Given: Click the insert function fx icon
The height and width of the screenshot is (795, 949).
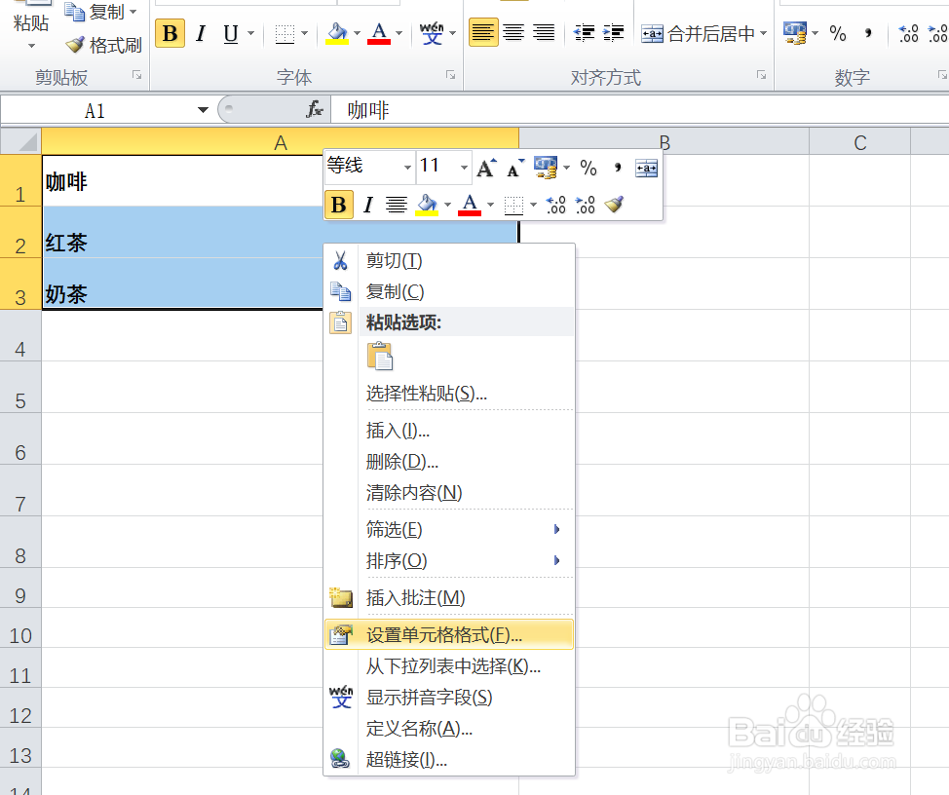Looking at the screenshot, I should pos(314,109).
